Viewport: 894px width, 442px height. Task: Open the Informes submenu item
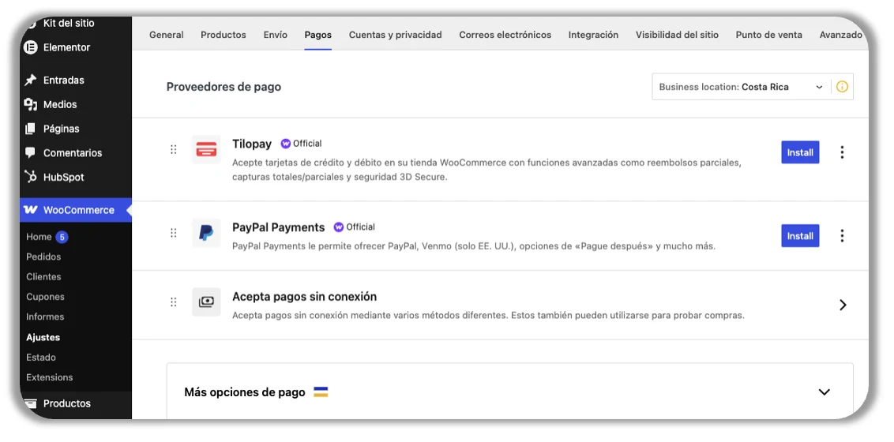45,317
